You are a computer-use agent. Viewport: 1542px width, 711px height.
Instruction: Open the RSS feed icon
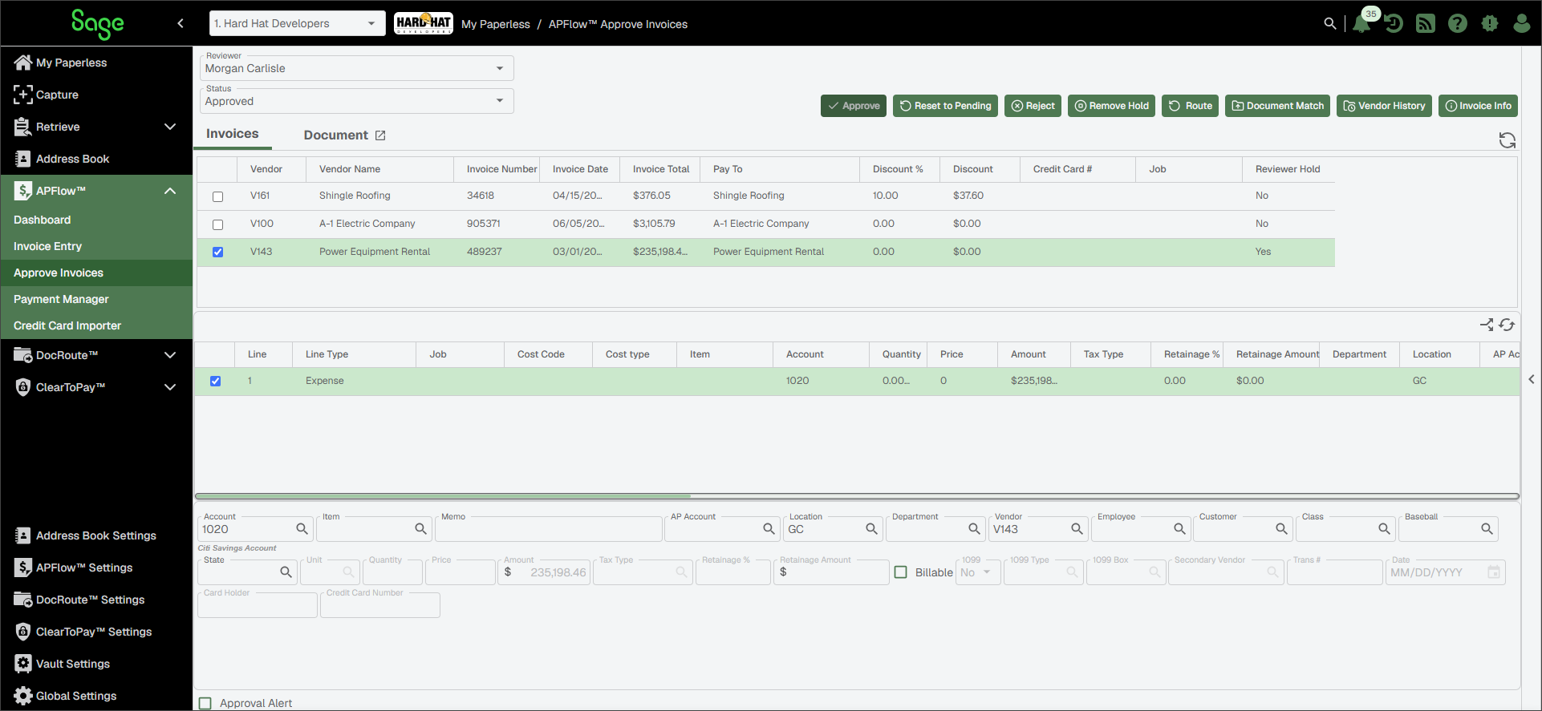pos(1426,23)
